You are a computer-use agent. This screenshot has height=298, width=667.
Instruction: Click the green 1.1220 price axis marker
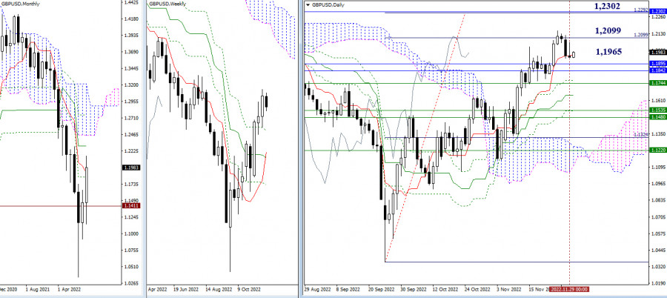coord(657,150)
